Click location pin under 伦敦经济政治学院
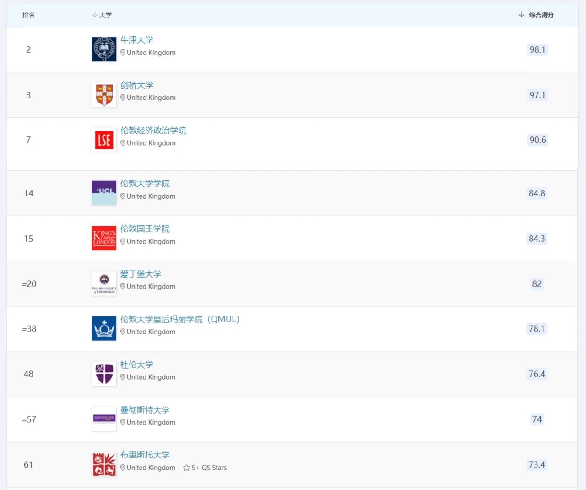586x490 pixels. [x=123, y=143]
